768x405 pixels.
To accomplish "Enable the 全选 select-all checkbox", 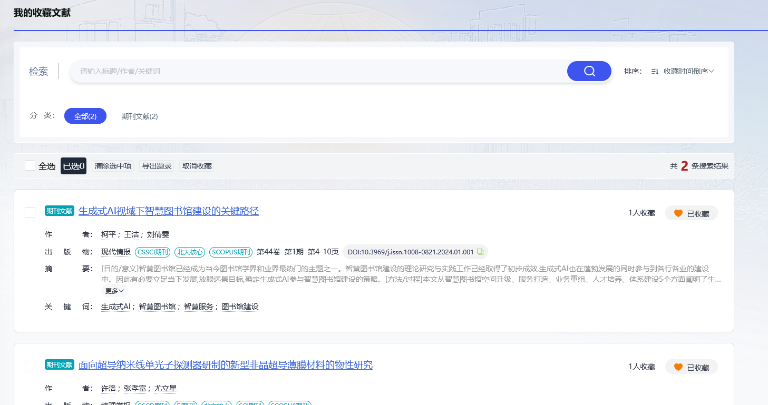I will coord(30,165).
